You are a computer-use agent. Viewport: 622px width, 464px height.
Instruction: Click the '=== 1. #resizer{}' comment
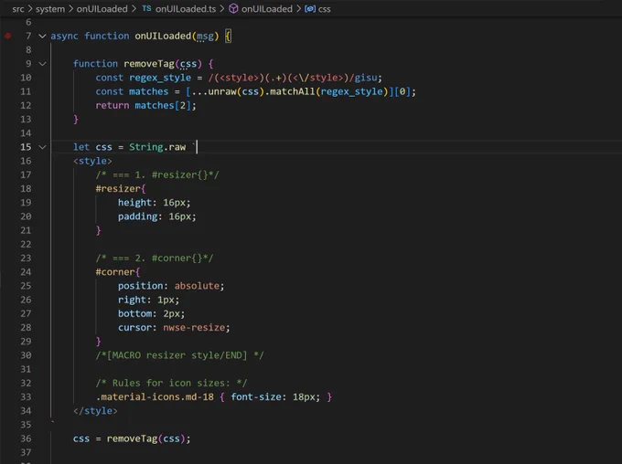(157, 174)
